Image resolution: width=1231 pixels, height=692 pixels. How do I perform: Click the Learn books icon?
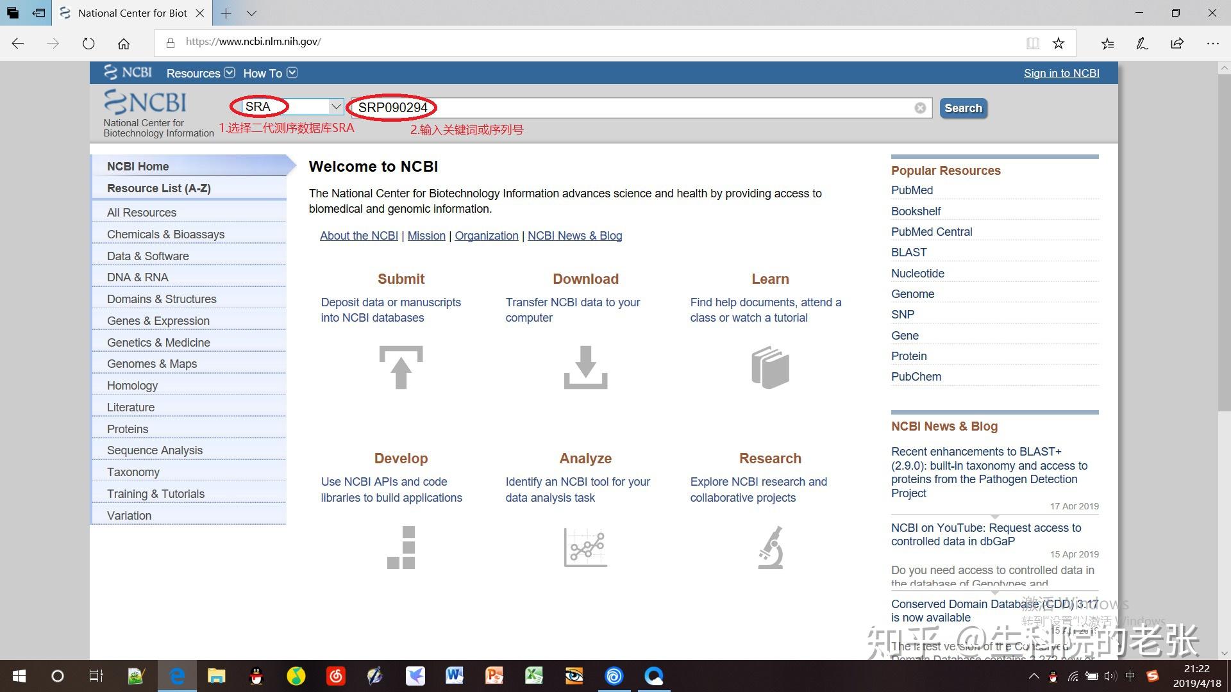tap(770, 367)
